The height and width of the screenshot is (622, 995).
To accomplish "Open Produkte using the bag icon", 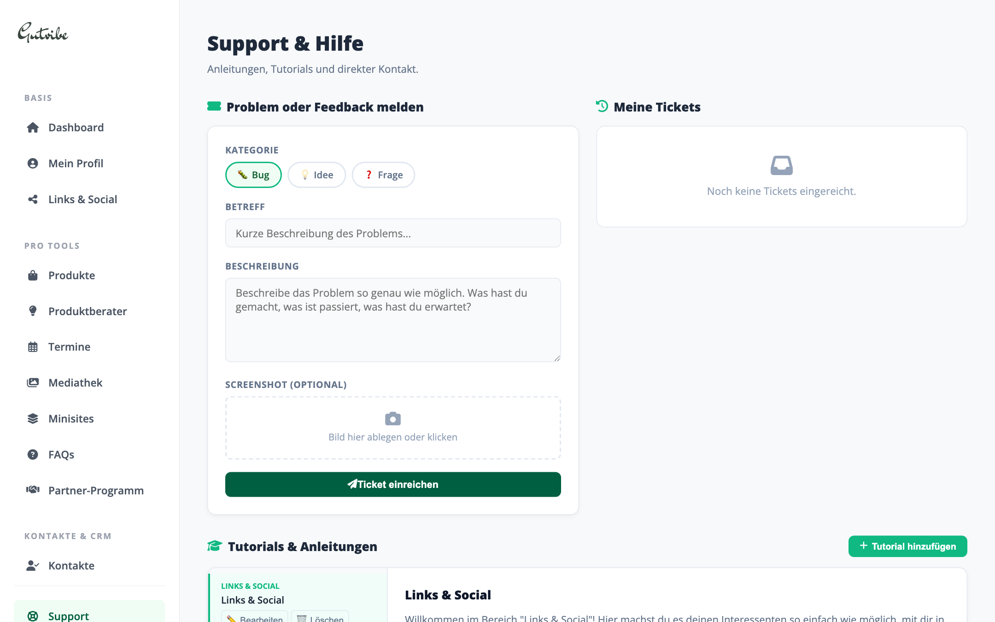I will pyautogui.click(x=33, y=275).
